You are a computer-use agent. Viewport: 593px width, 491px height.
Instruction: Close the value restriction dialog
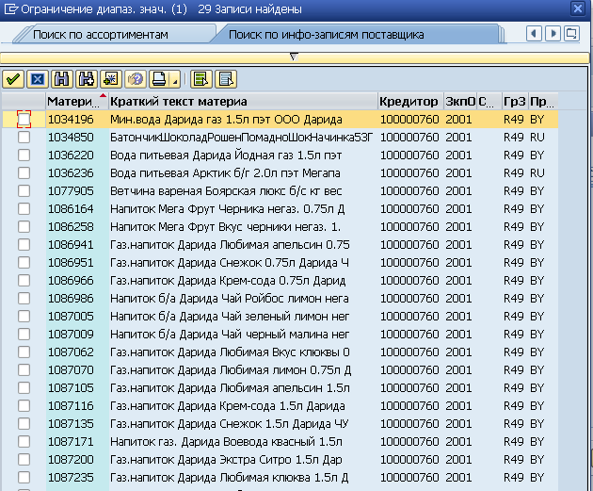578,8
